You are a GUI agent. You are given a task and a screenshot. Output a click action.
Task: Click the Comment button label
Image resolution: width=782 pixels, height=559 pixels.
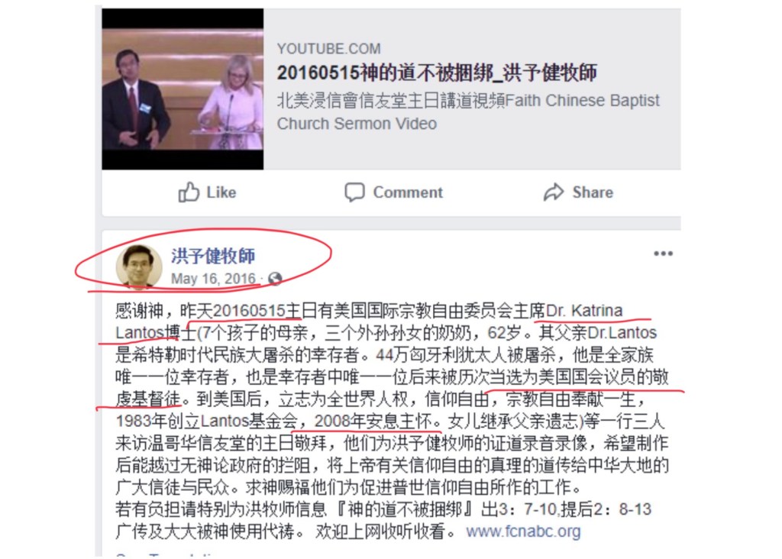coord(408,192)
